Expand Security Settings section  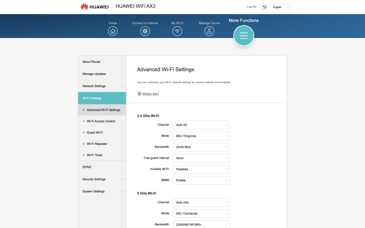click(x=102, y=179)
